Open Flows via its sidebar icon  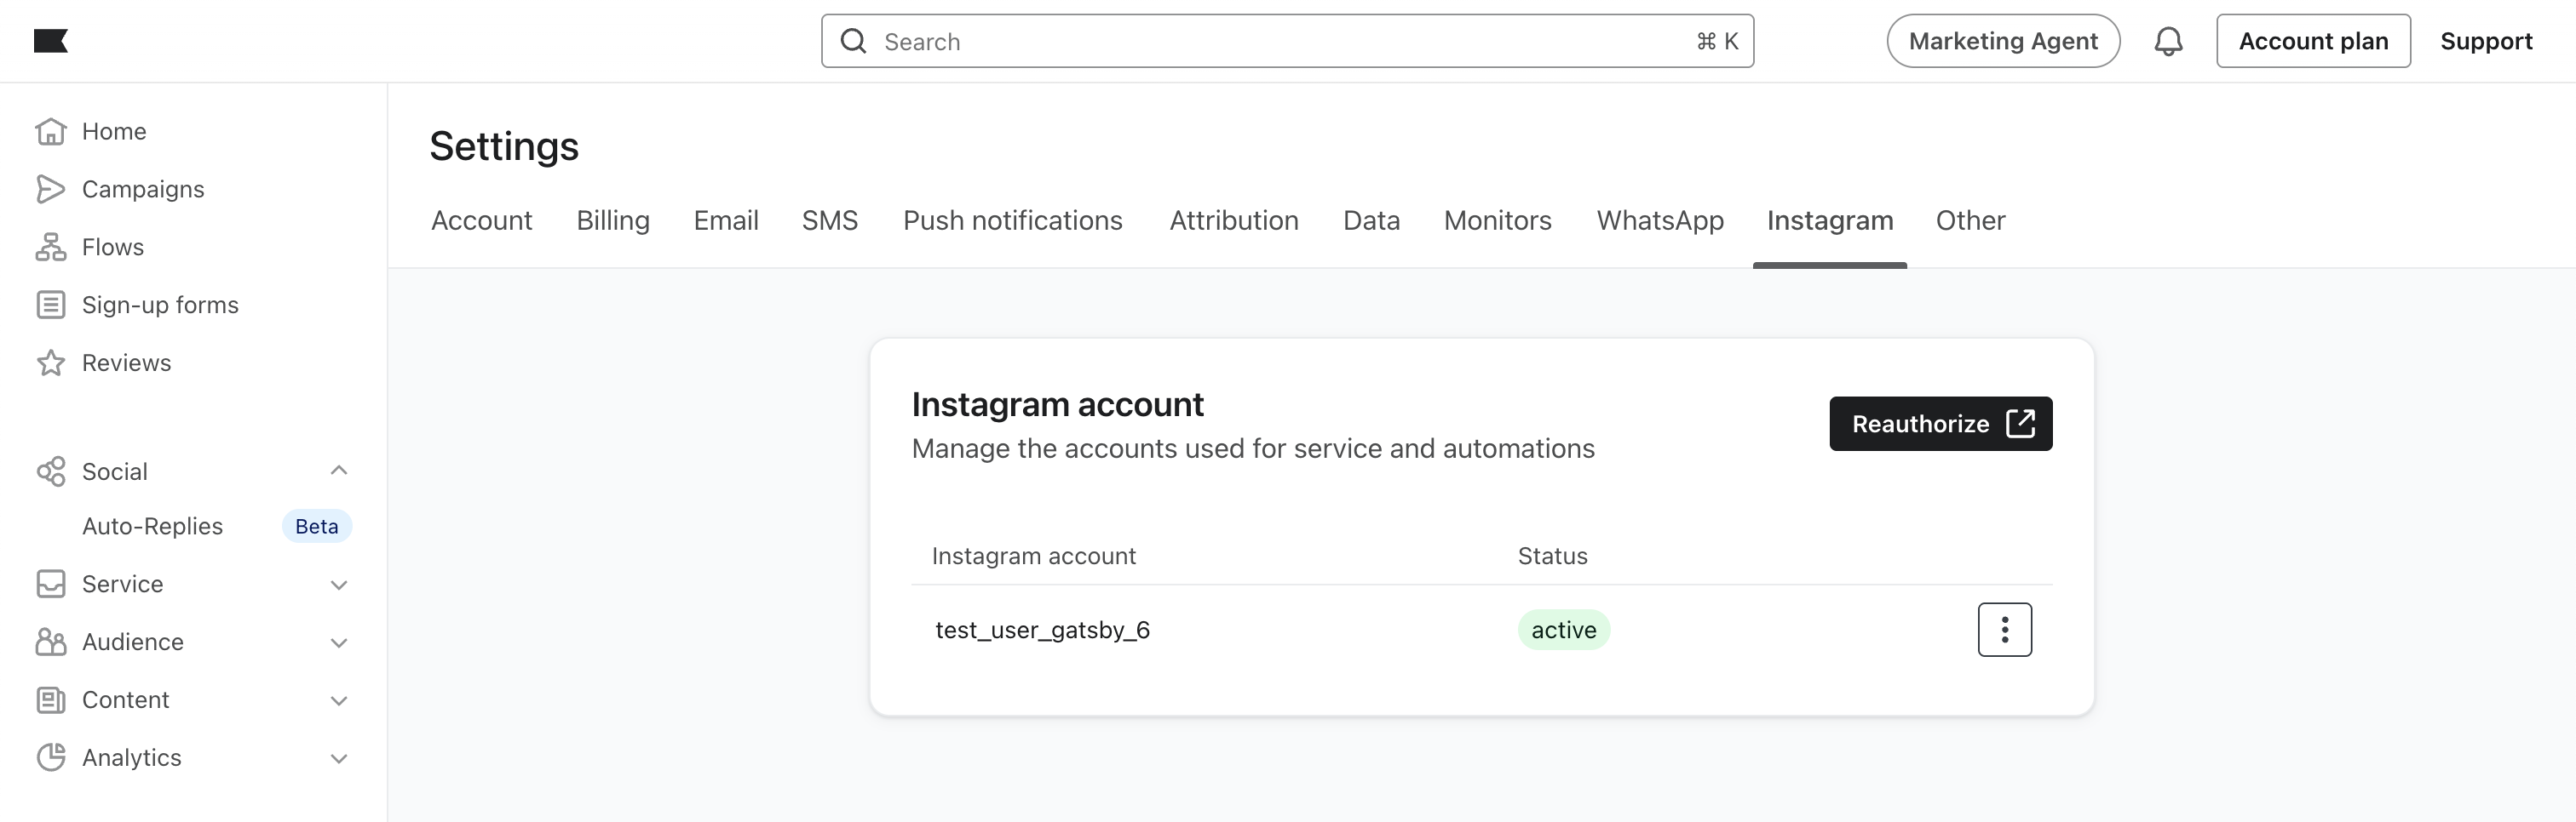pos(52,247)
